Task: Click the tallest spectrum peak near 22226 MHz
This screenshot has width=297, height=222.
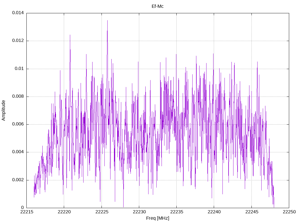Action: click(107, 21)
